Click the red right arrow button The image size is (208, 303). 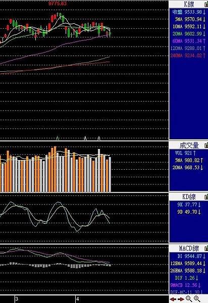tap(181, 299)
